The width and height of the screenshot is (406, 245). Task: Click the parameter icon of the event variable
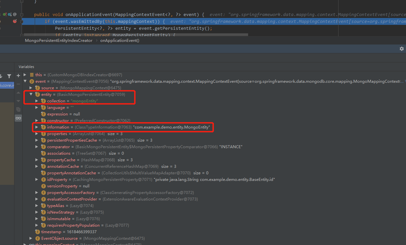pyautogui.click(x=32, y=81)
